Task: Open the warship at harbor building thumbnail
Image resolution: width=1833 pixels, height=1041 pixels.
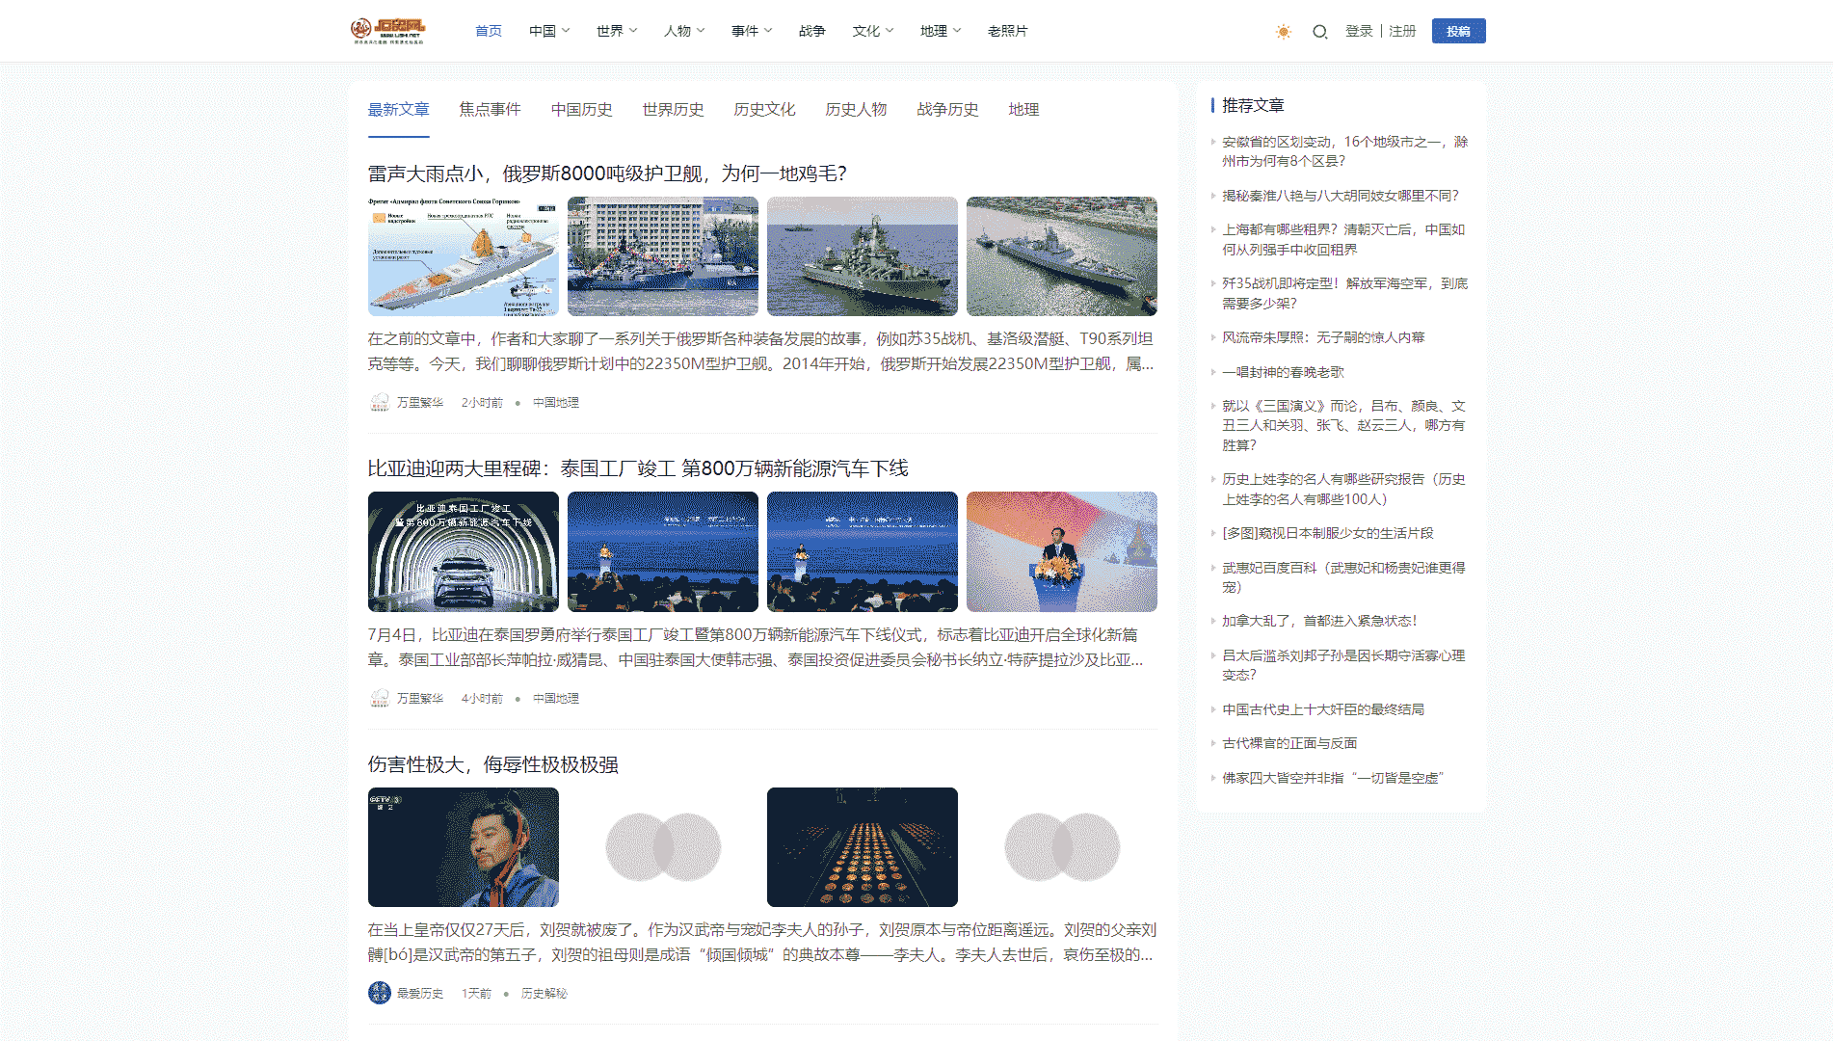Action: tap(663, 256)
